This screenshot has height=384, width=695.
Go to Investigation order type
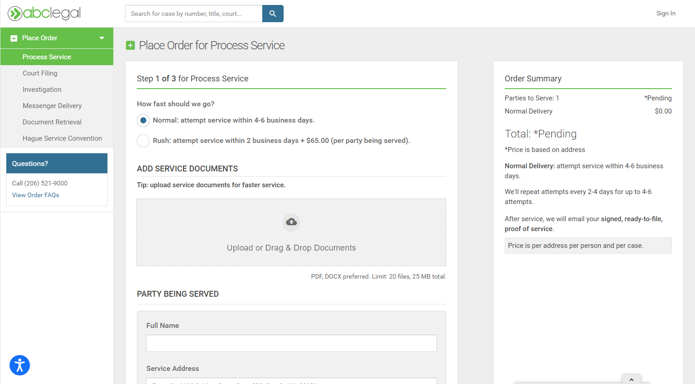pos(42,90)
